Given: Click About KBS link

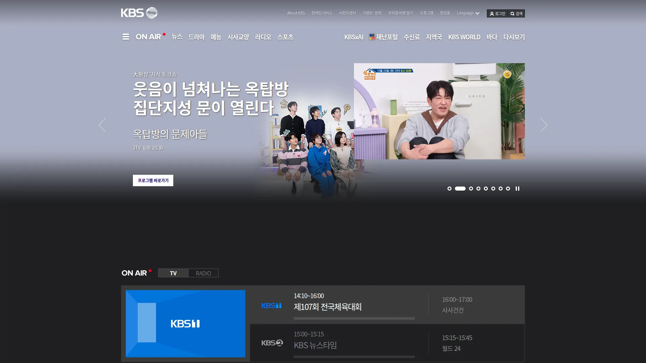Looking at the screenshot, I should [296, 13].
